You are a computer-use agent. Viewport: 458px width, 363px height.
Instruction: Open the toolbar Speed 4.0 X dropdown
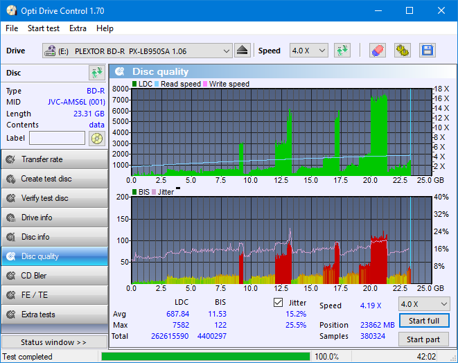309,51
